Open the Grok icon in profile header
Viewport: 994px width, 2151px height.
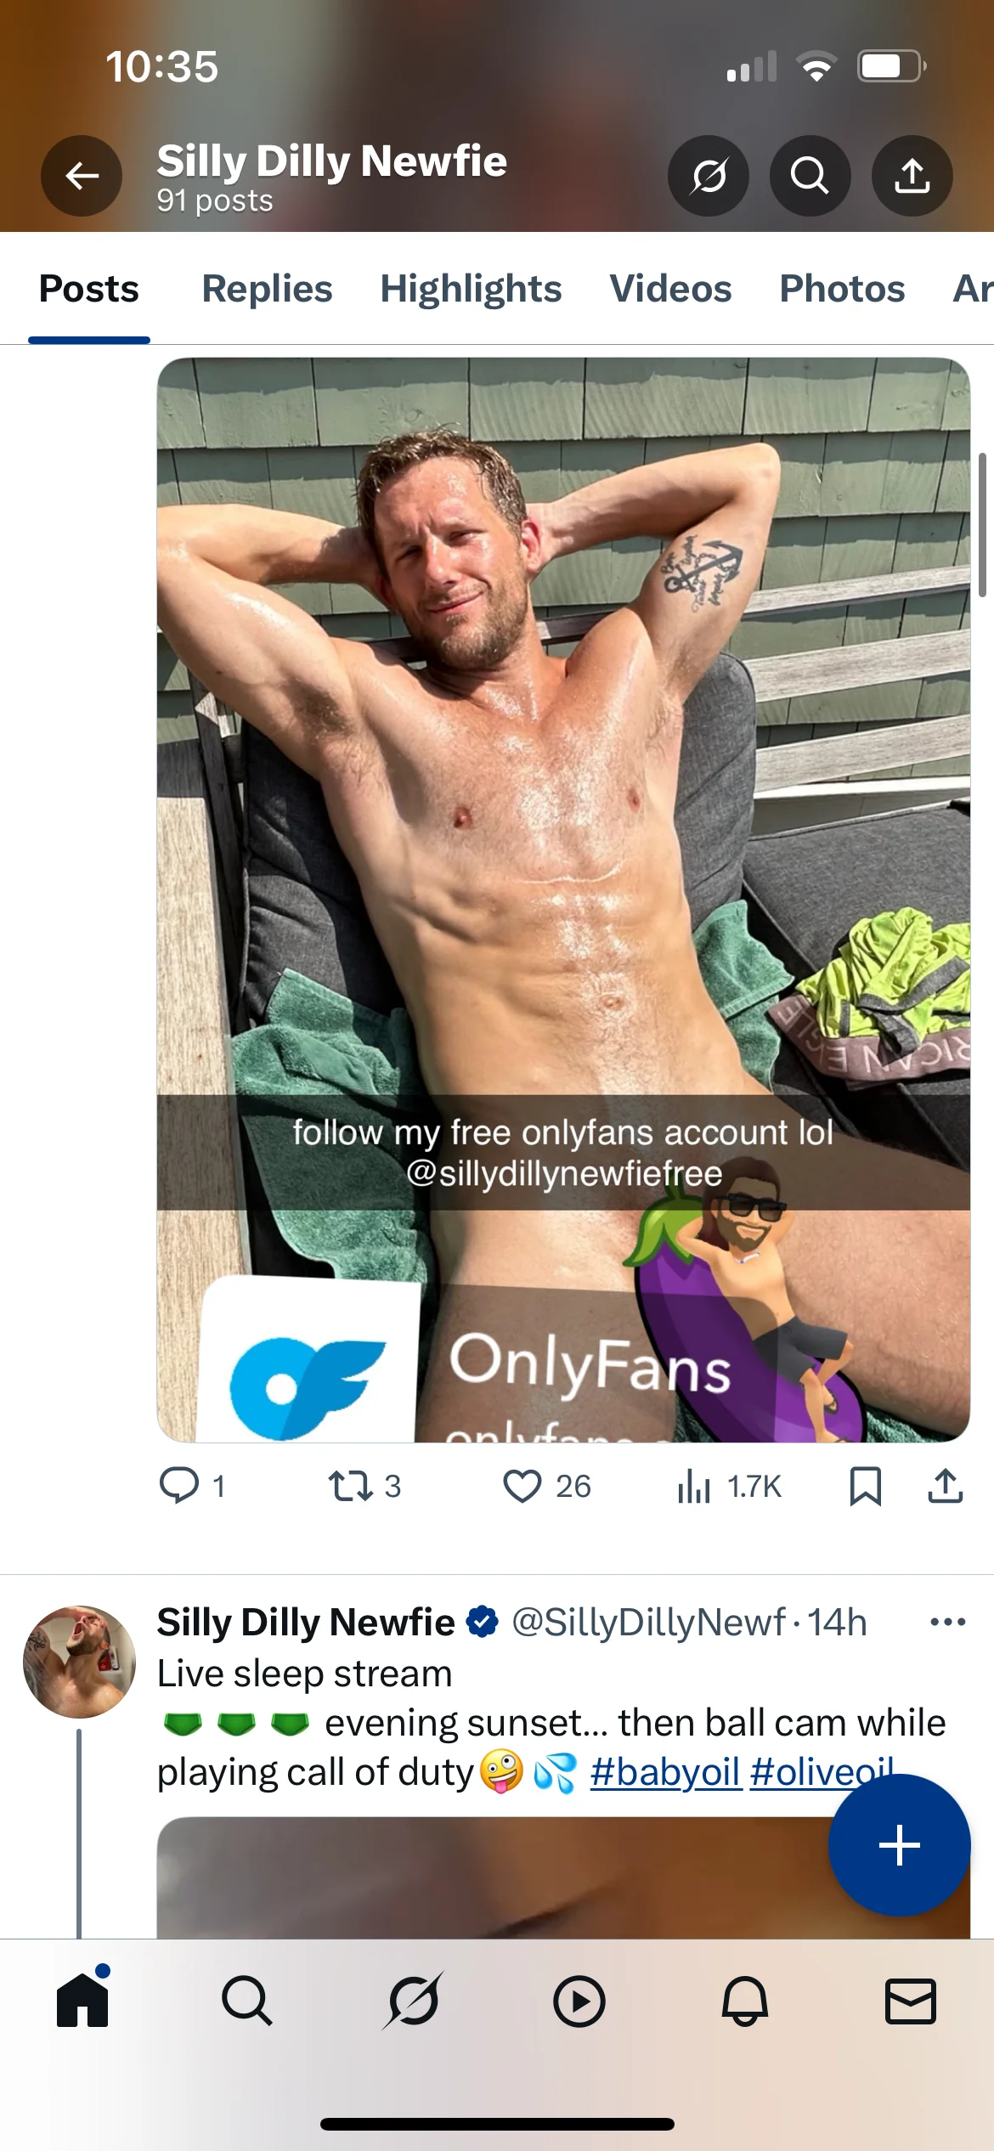pyautogui.click(x=709, y=176)
